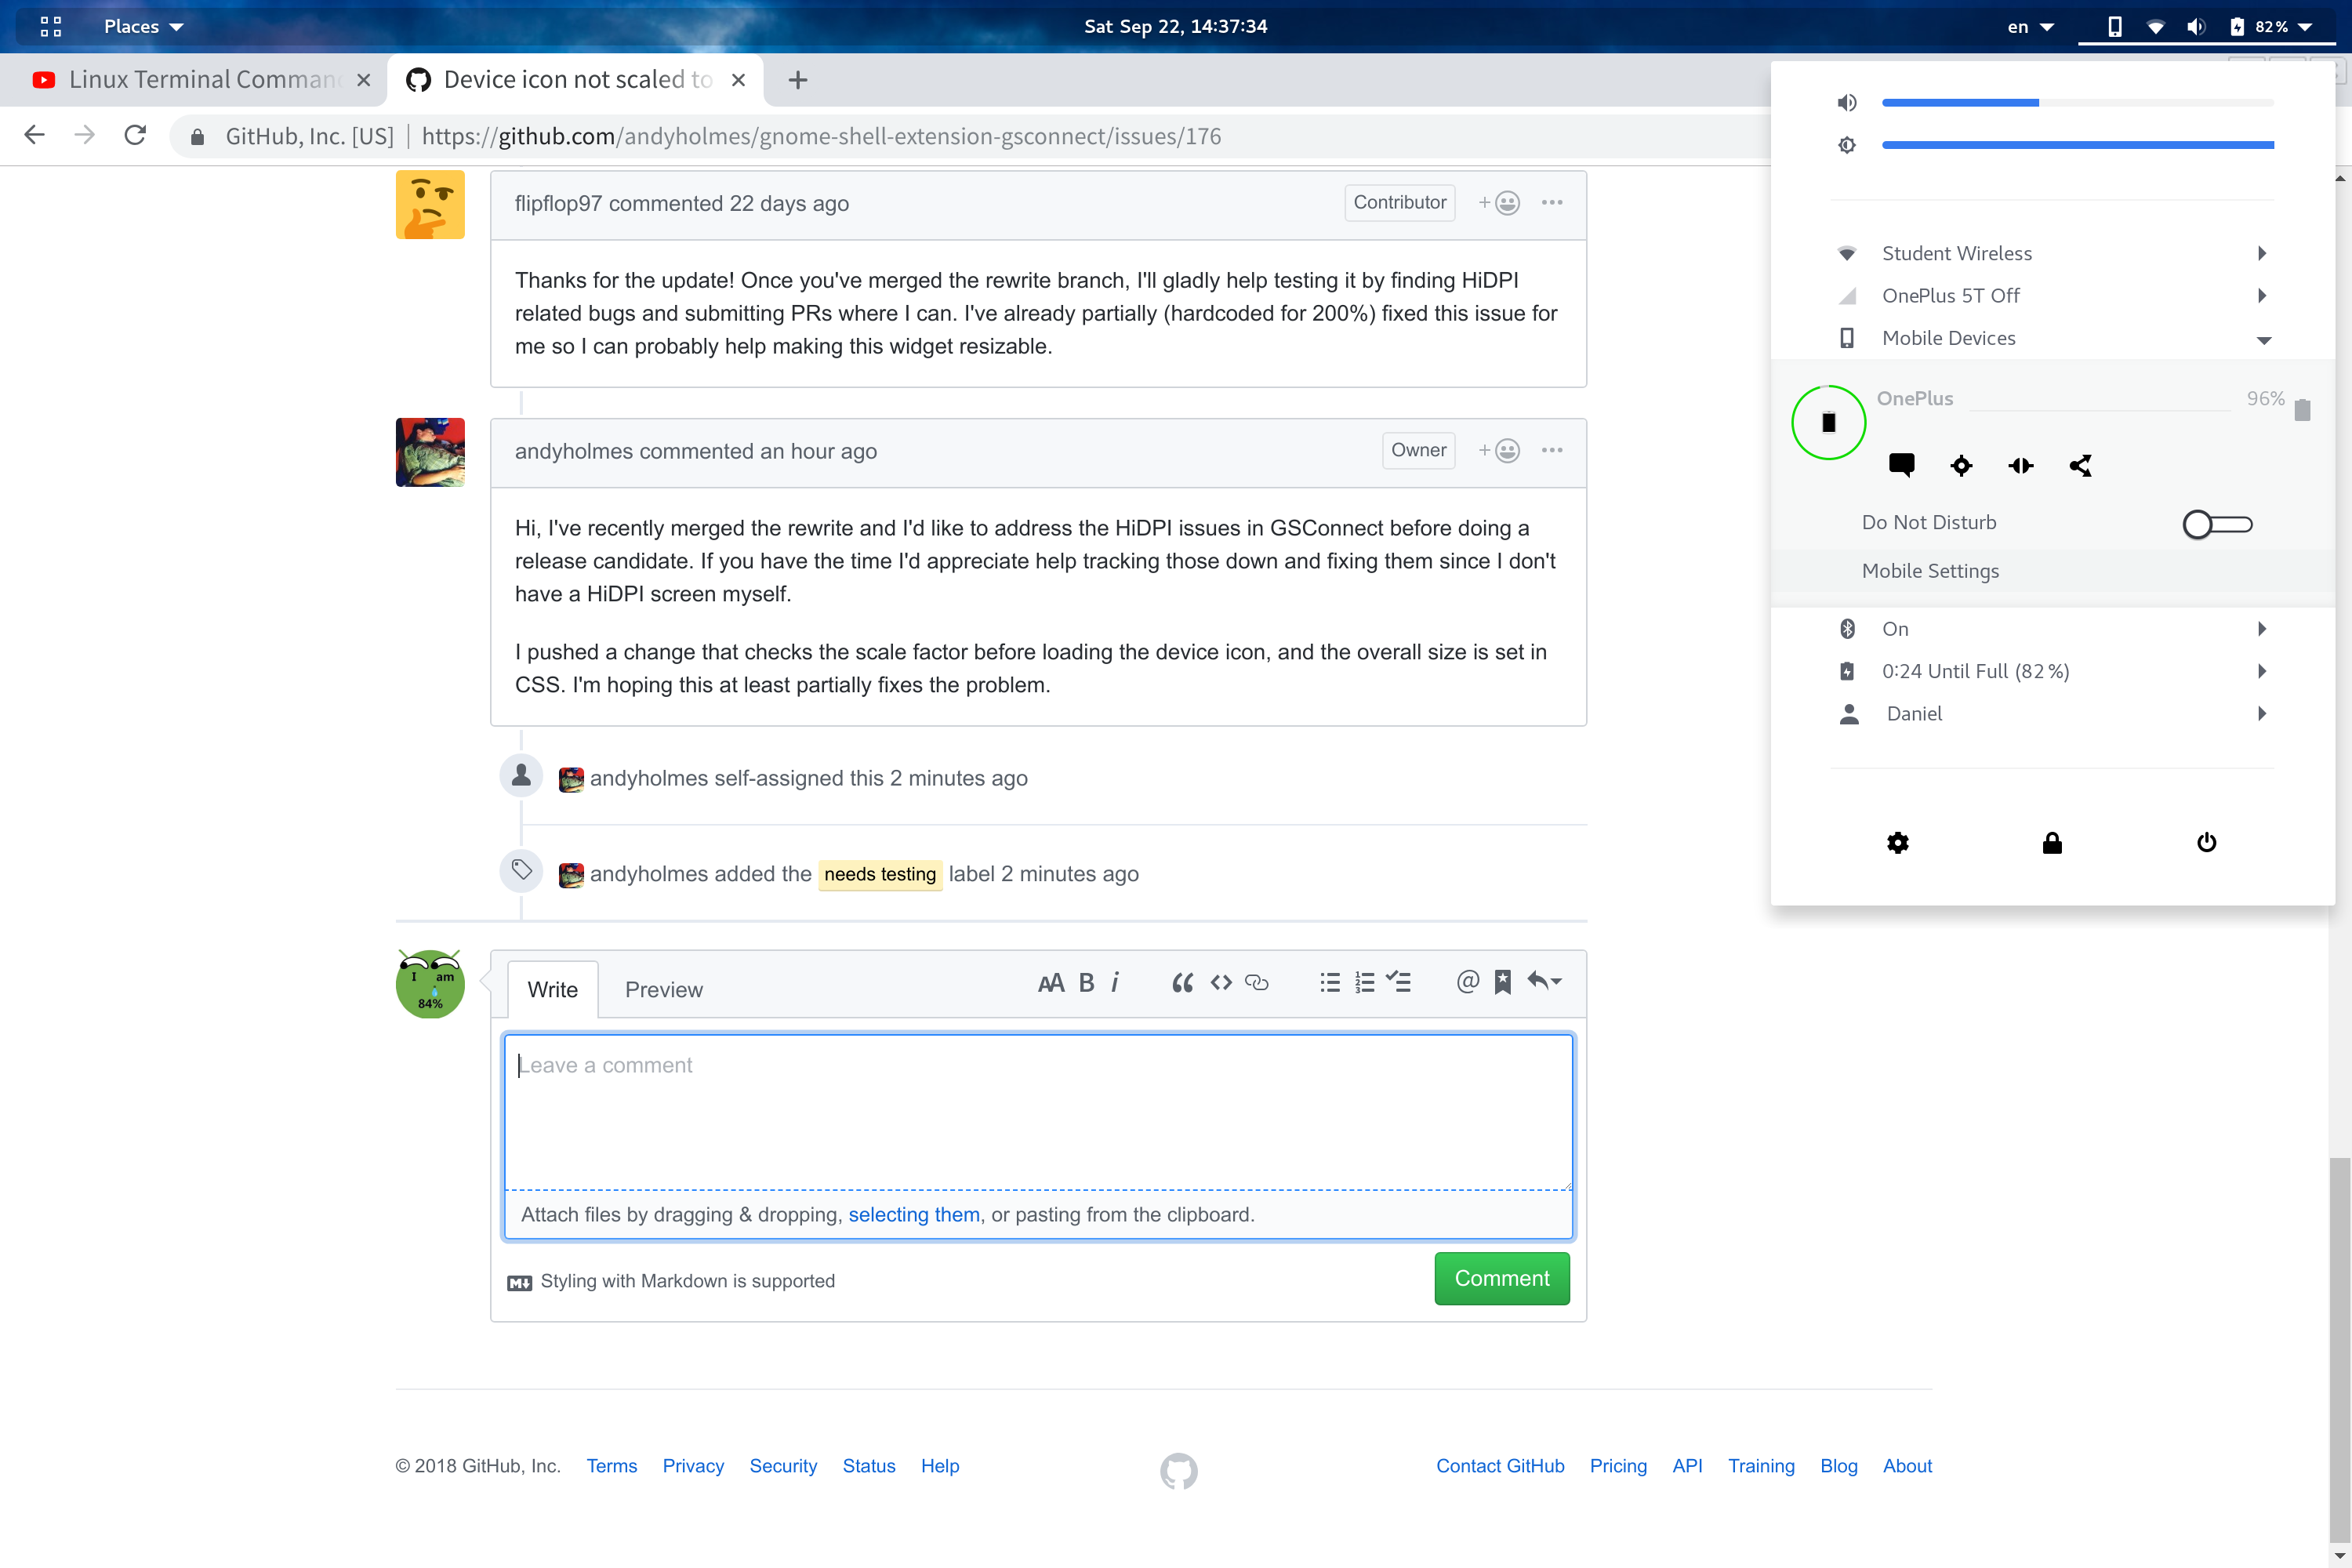
Task: Click the OnePlus volume plugin icon
Action: coord(2021,465)
